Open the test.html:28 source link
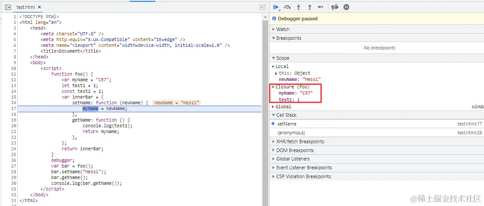The image size is (484, 206). click(x=470, y=133)
